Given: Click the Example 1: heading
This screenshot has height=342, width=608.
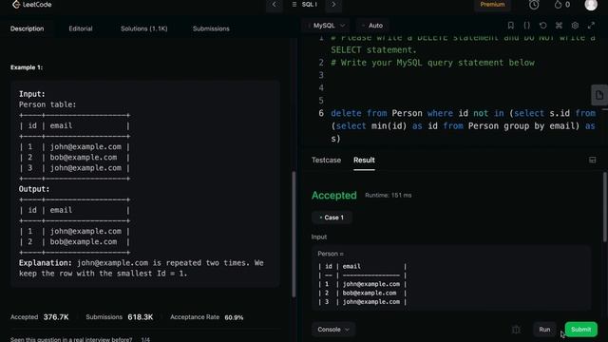Looking at the screenshot, I should [x=27, y=67].
